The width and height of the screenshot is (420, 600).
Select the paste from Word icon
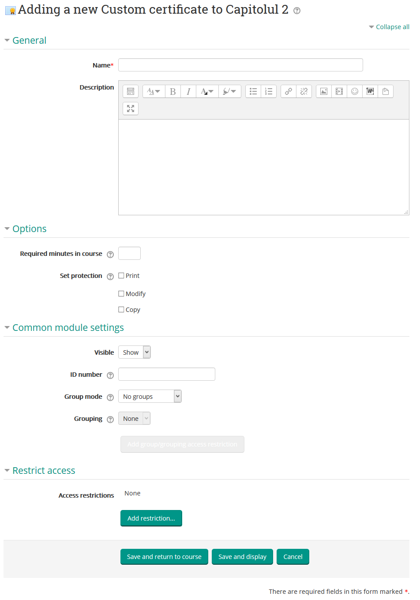point(370,91)
